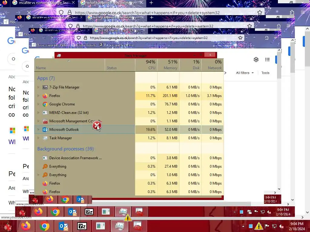Click the 201.1 MB memory cell
The width and height of the screenshot is (310, 232).
coord(168,96)
